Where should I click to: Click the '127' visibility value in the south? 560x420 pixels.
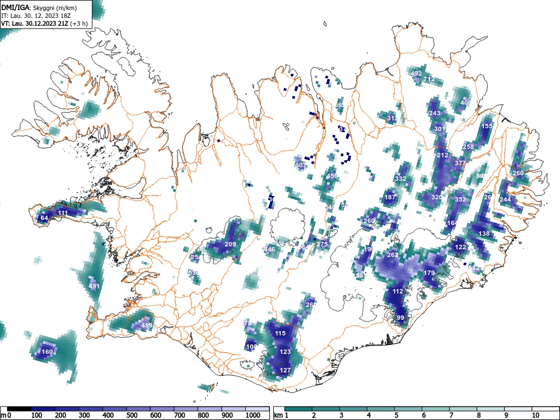tap(285, 370)
